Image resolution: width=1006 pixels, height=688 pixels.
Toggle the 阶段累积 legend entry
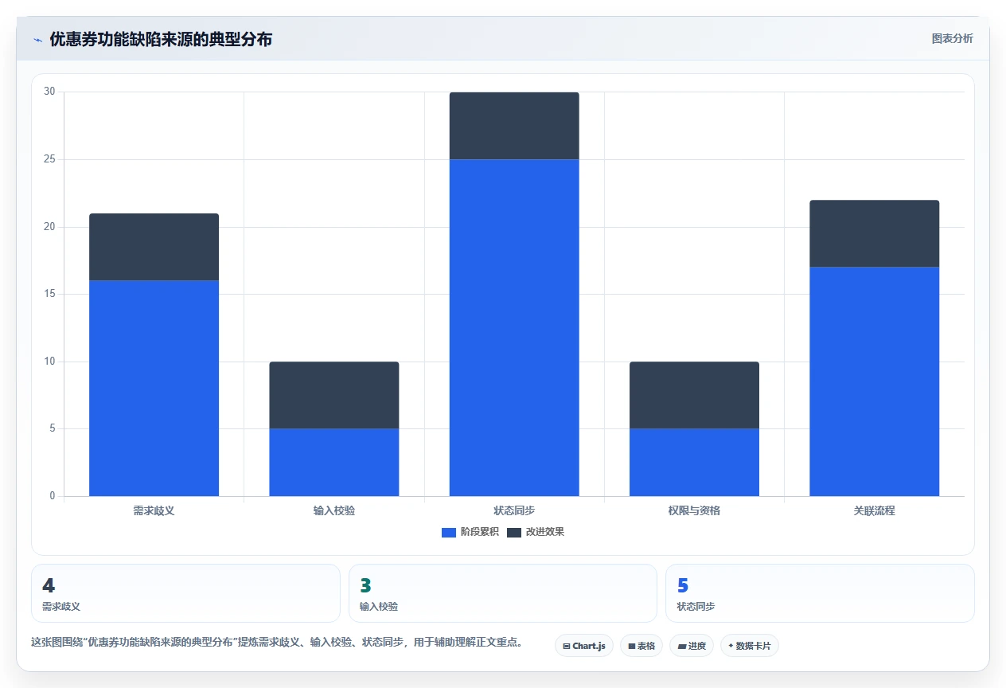pyautogui.click(x=470, y=532)
